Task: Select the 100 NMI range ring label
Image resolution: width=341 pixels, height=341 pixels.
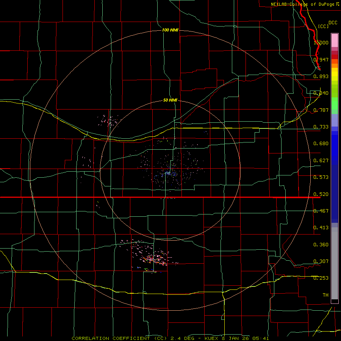Action: point(170,30)
